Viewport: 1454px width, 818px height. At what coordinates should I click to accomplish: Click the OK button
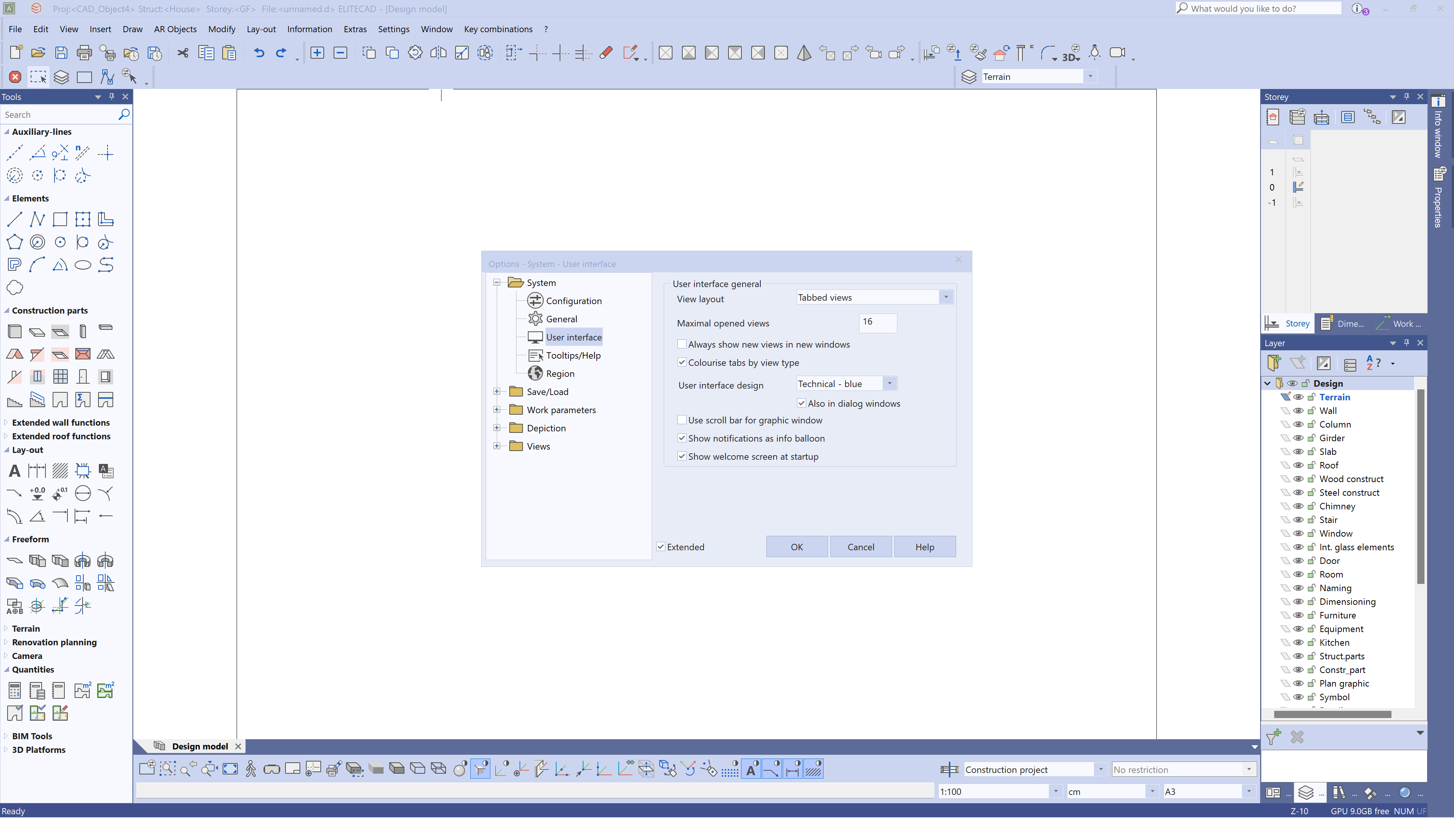point(796,547)
